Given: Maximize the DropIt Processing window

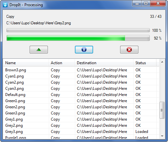Looking at the screenshot, I should tap(146, 4).
